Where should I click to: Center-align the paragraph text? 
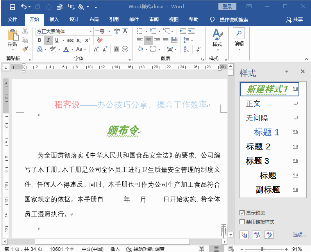[x=148, y=40]
